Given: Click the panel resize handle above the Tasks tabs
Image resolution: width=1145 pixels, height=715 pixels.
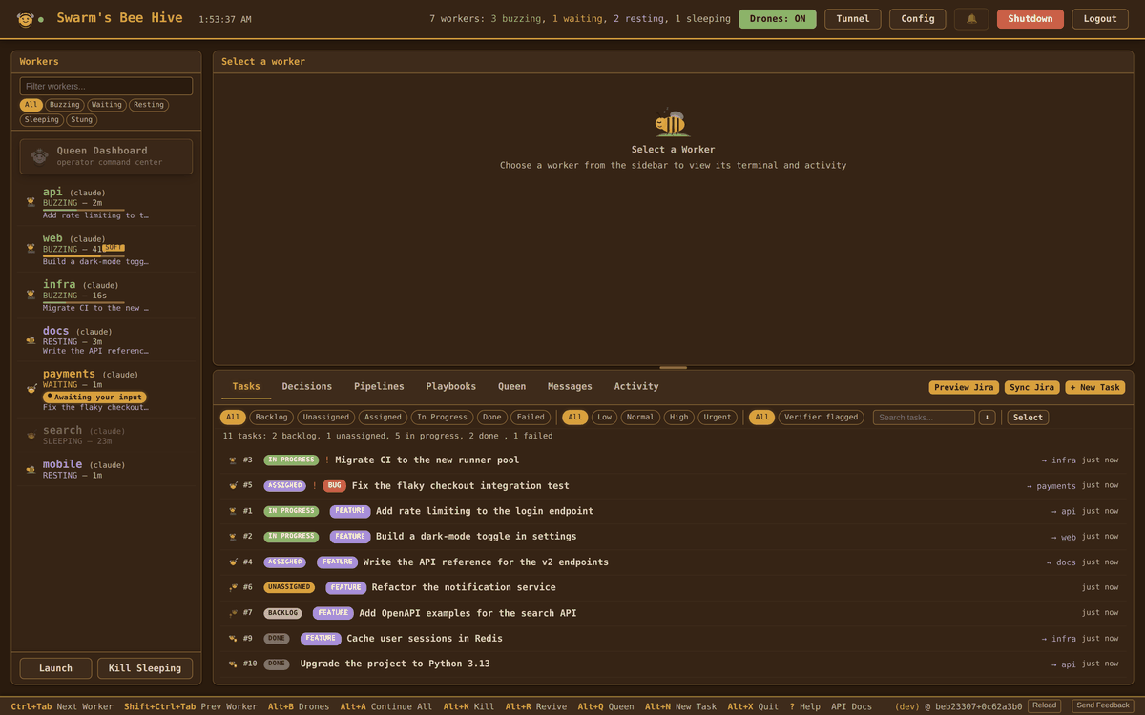Looking at the screenshot, I should (673, 367).
